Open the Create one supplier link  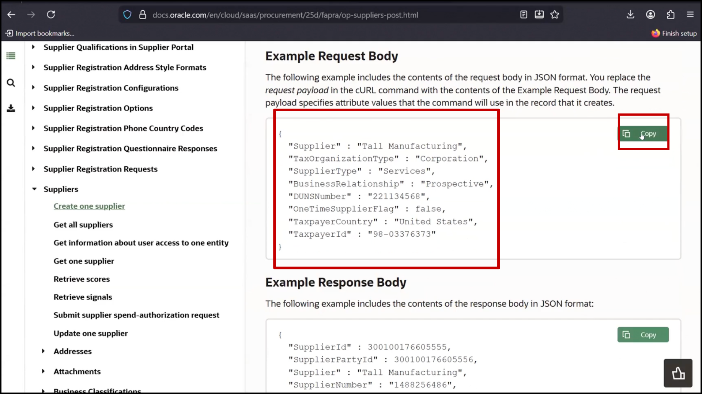click(89, 206)
